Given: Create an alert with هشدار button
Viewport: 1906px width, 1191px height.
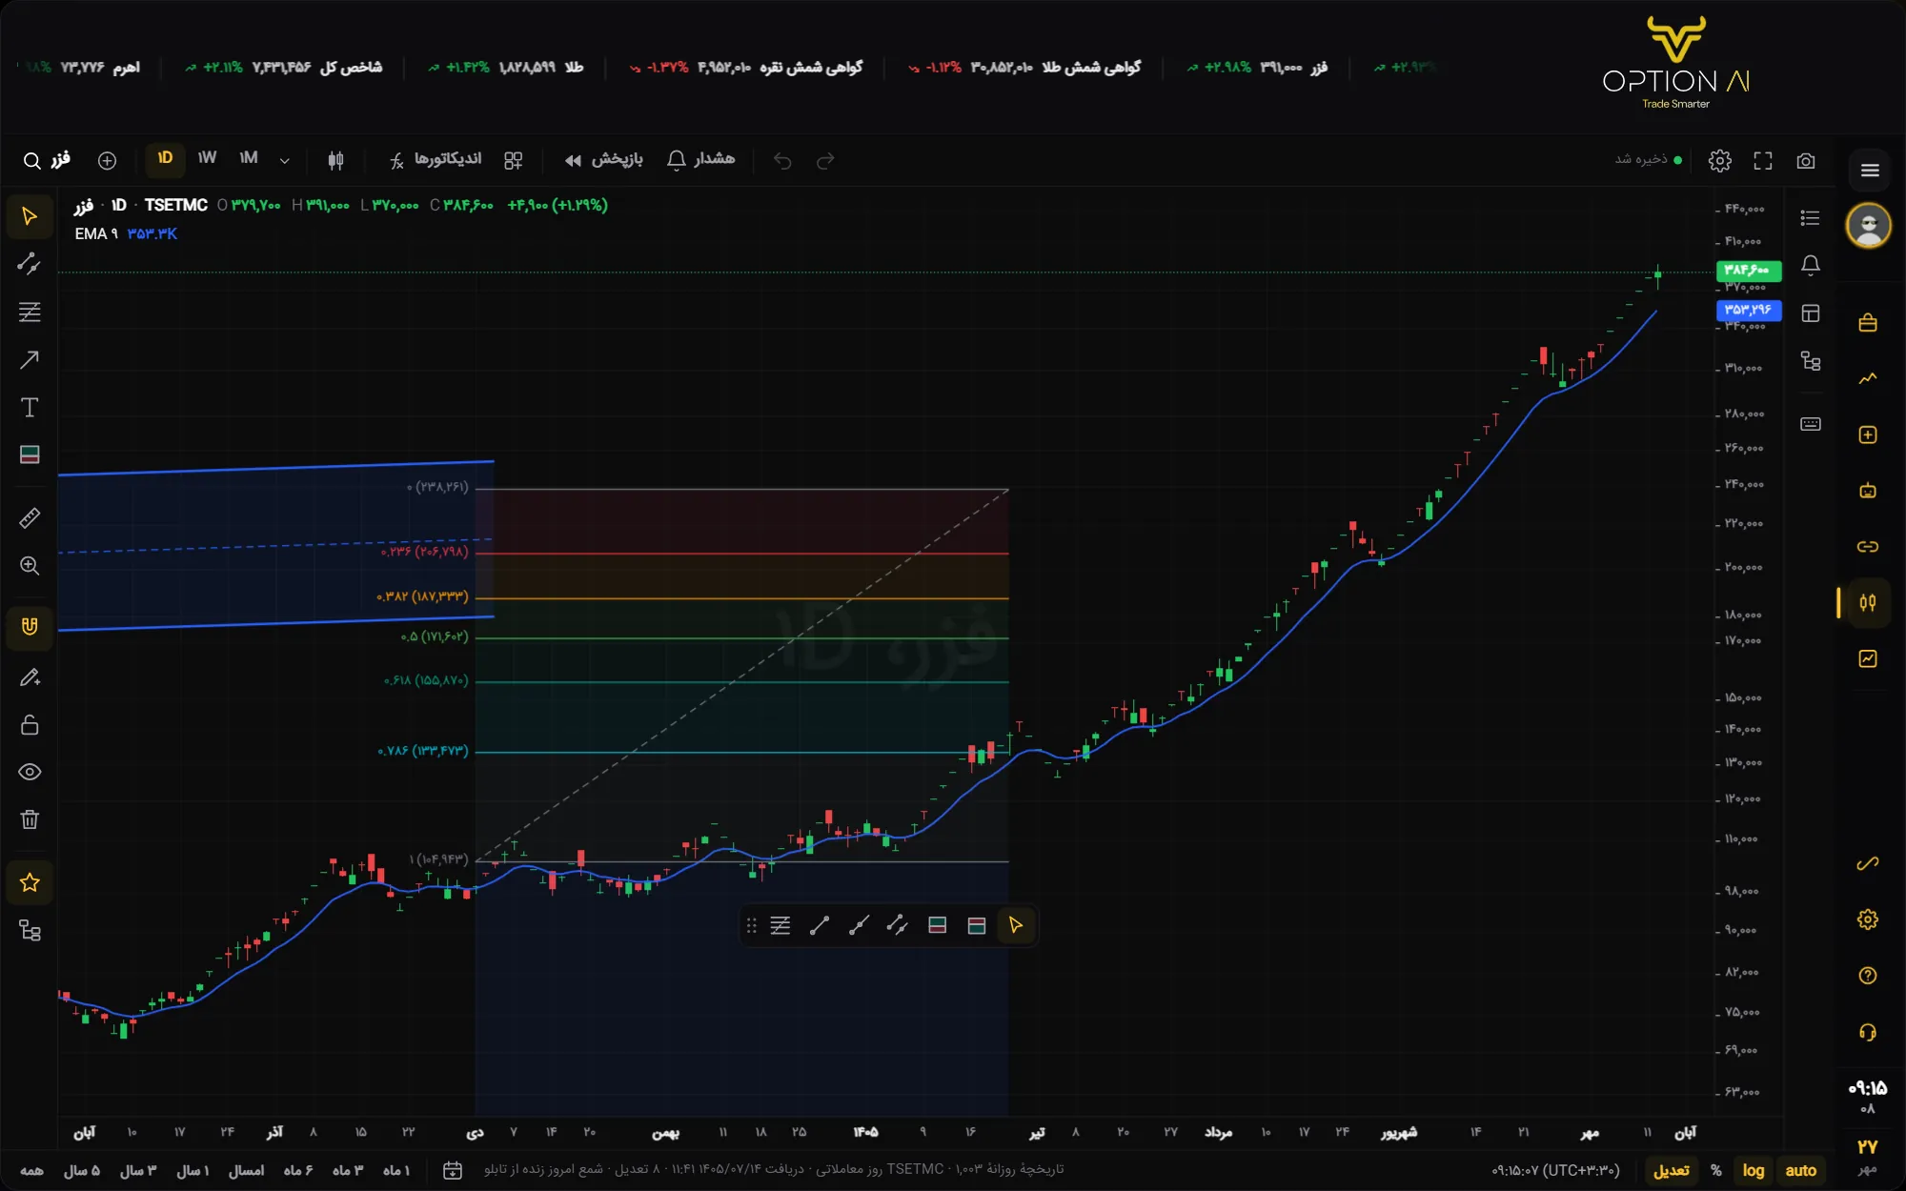Looking at the screenshot, I should [x=701, y=159].
